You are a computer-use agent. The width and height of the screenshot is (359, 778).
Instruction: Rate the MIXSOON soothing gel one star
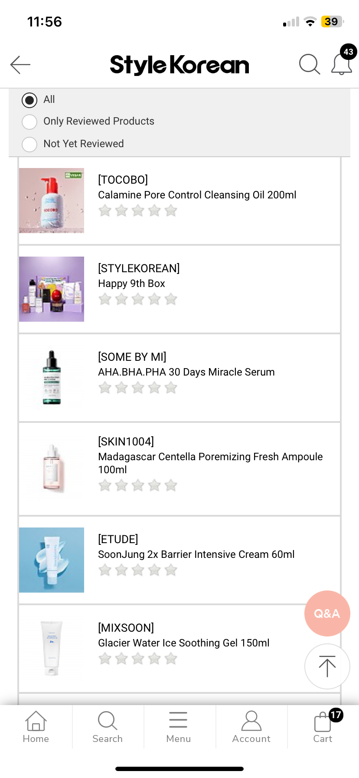point(105,659)
